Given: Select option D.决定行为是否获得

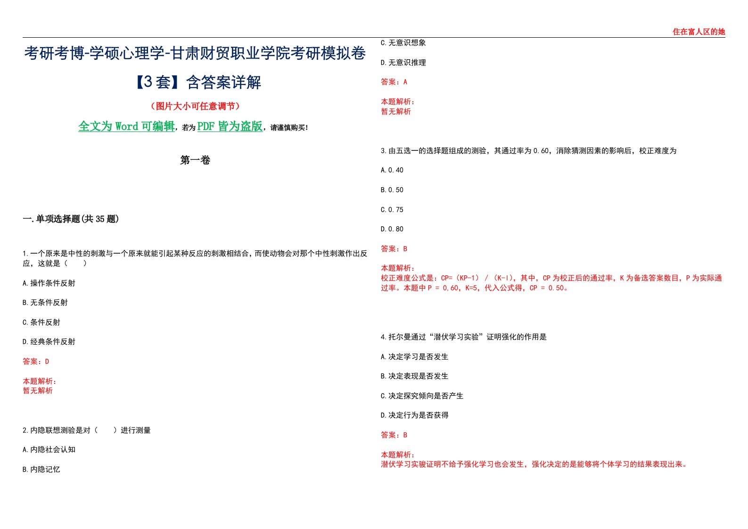Looking at the screenshot, I should coord(415,415).
